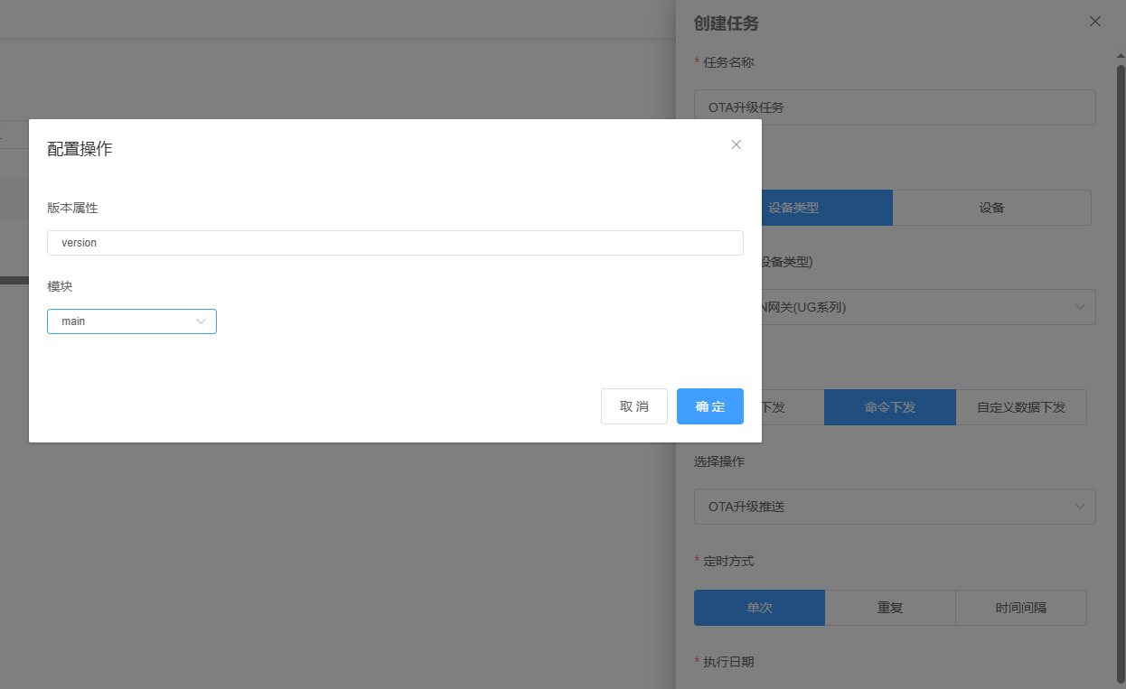The image size is (1126, 689).
Task: Click the 取消 button in the dialog
Action: point(633,406)
